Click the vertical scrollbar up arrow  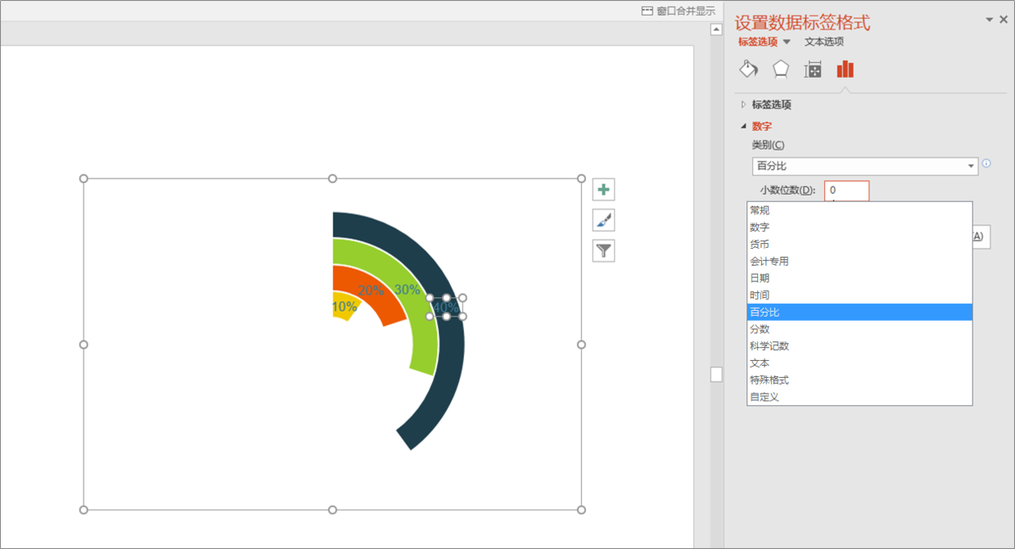tap(716, 29)
